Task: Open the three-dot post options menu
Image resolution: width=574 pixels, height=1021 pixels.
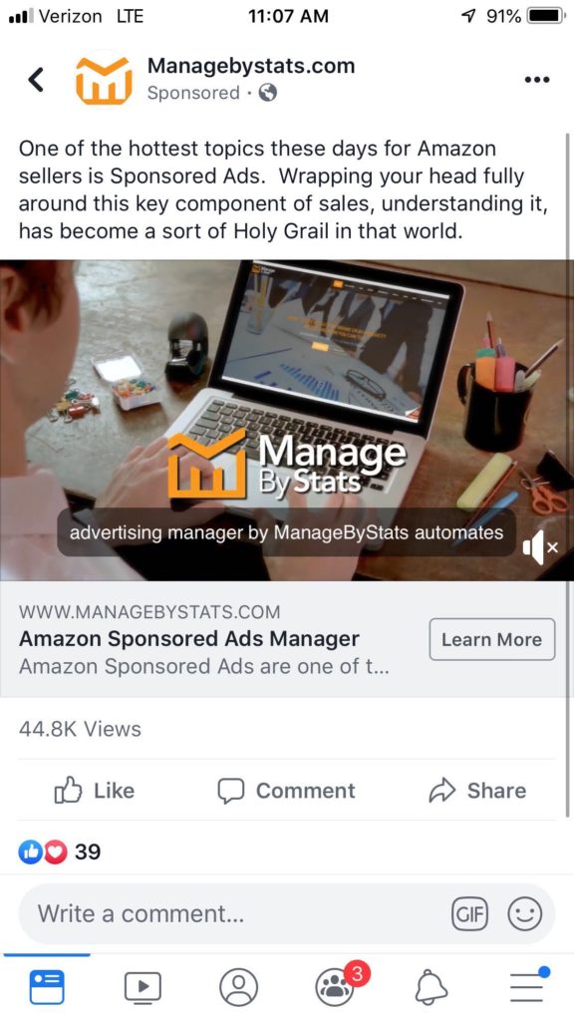Action: (x=537, y=80)
